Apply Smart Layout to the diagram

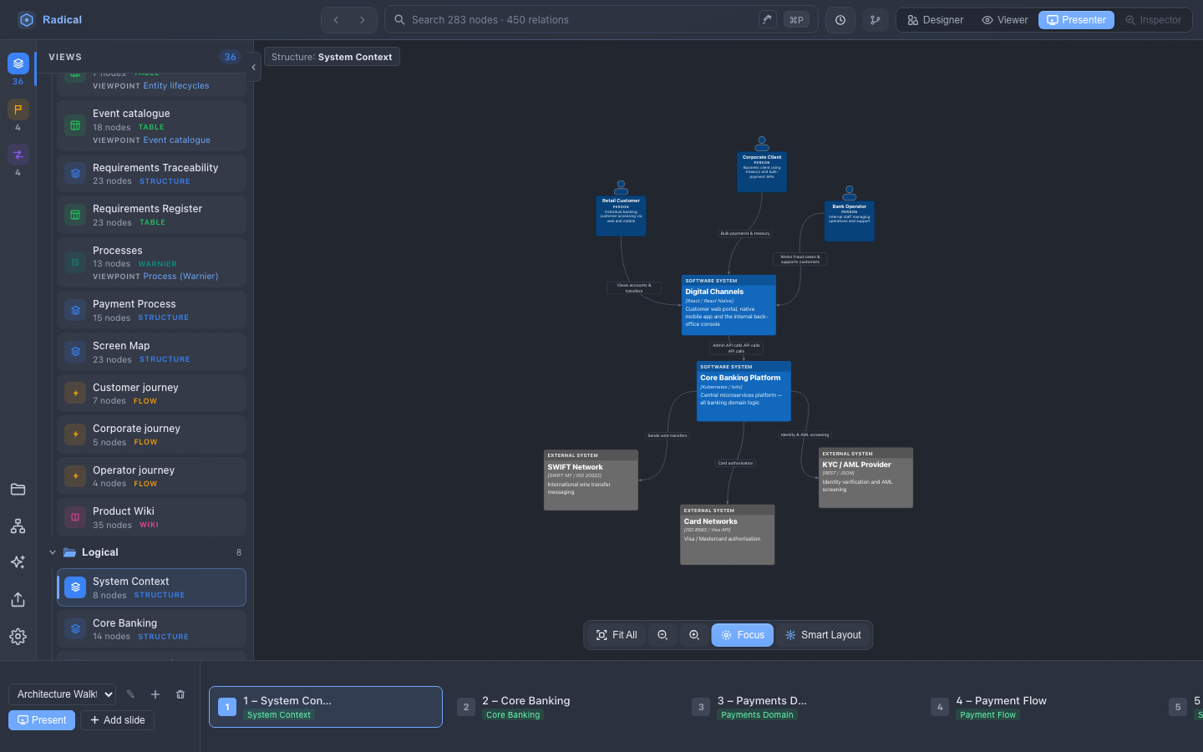823,635
